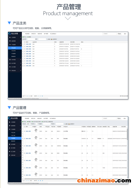The height and width of the screenshot is (188, 135).
Task: Open the main-category dropdown in lower filter bar
Action: [29, 124]
